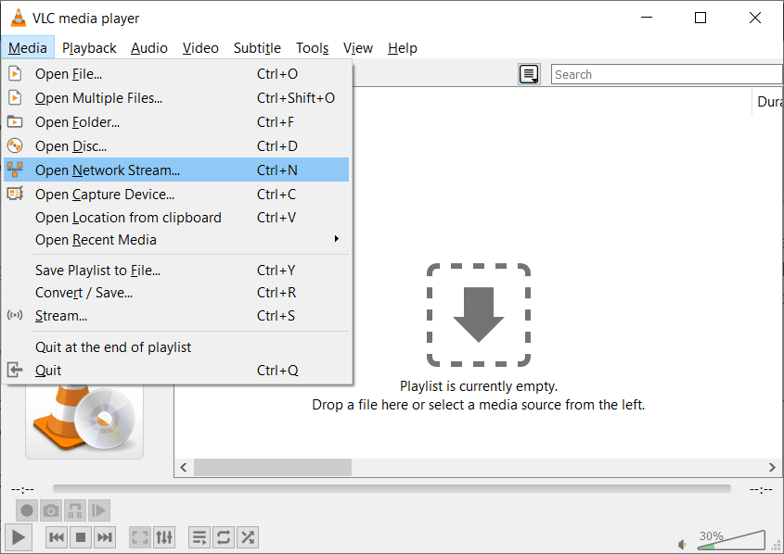784x554 pixels.
Task: Click the VLC cone album art thumbnail
Action: click(84, 420)
